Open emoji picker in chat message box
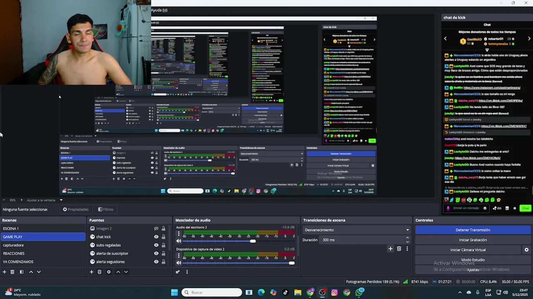533x299 pixels. 485,208
